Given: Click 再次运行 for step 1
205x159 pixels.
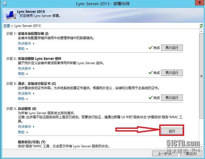Looking at the screenshot, I should tap(172, 48).
